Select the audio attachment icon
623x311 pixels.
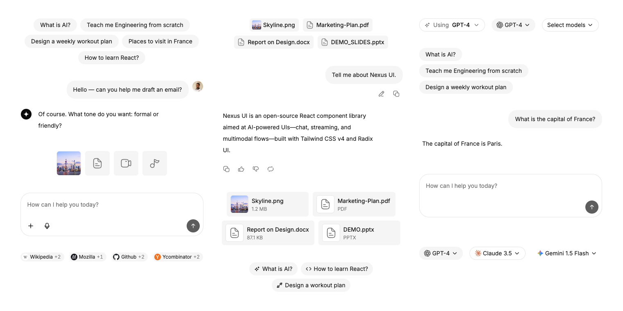(155, 163)
